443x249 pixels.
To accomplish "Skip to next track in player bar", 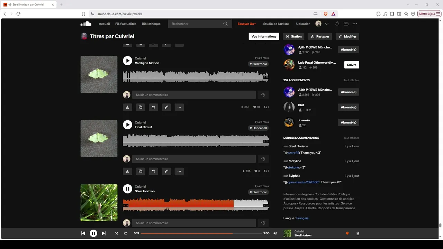I will [103, 233].
